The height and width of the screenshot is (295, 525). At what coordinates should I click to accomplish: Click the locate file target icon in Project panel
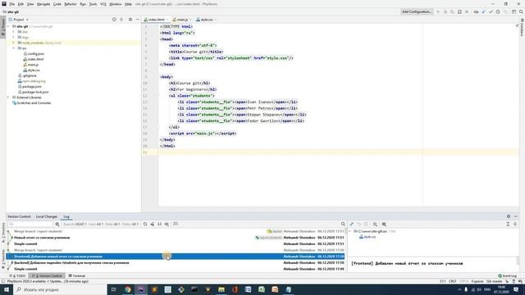(114, 20)
